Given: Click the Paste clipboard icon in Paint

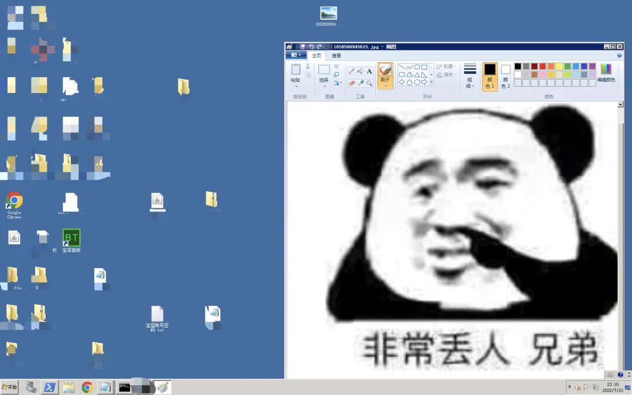Looking at the screenshot, I should 296,69.
